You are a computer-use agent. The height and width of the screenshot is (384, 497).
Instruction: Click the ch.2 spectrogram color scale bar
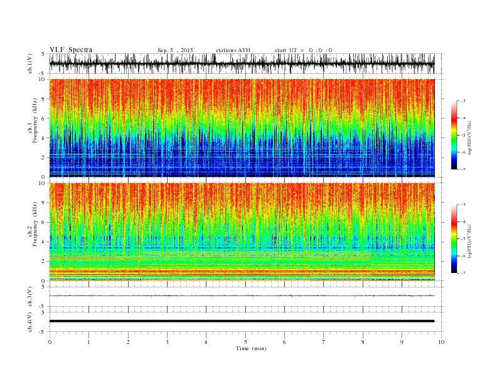pos(454,239)
